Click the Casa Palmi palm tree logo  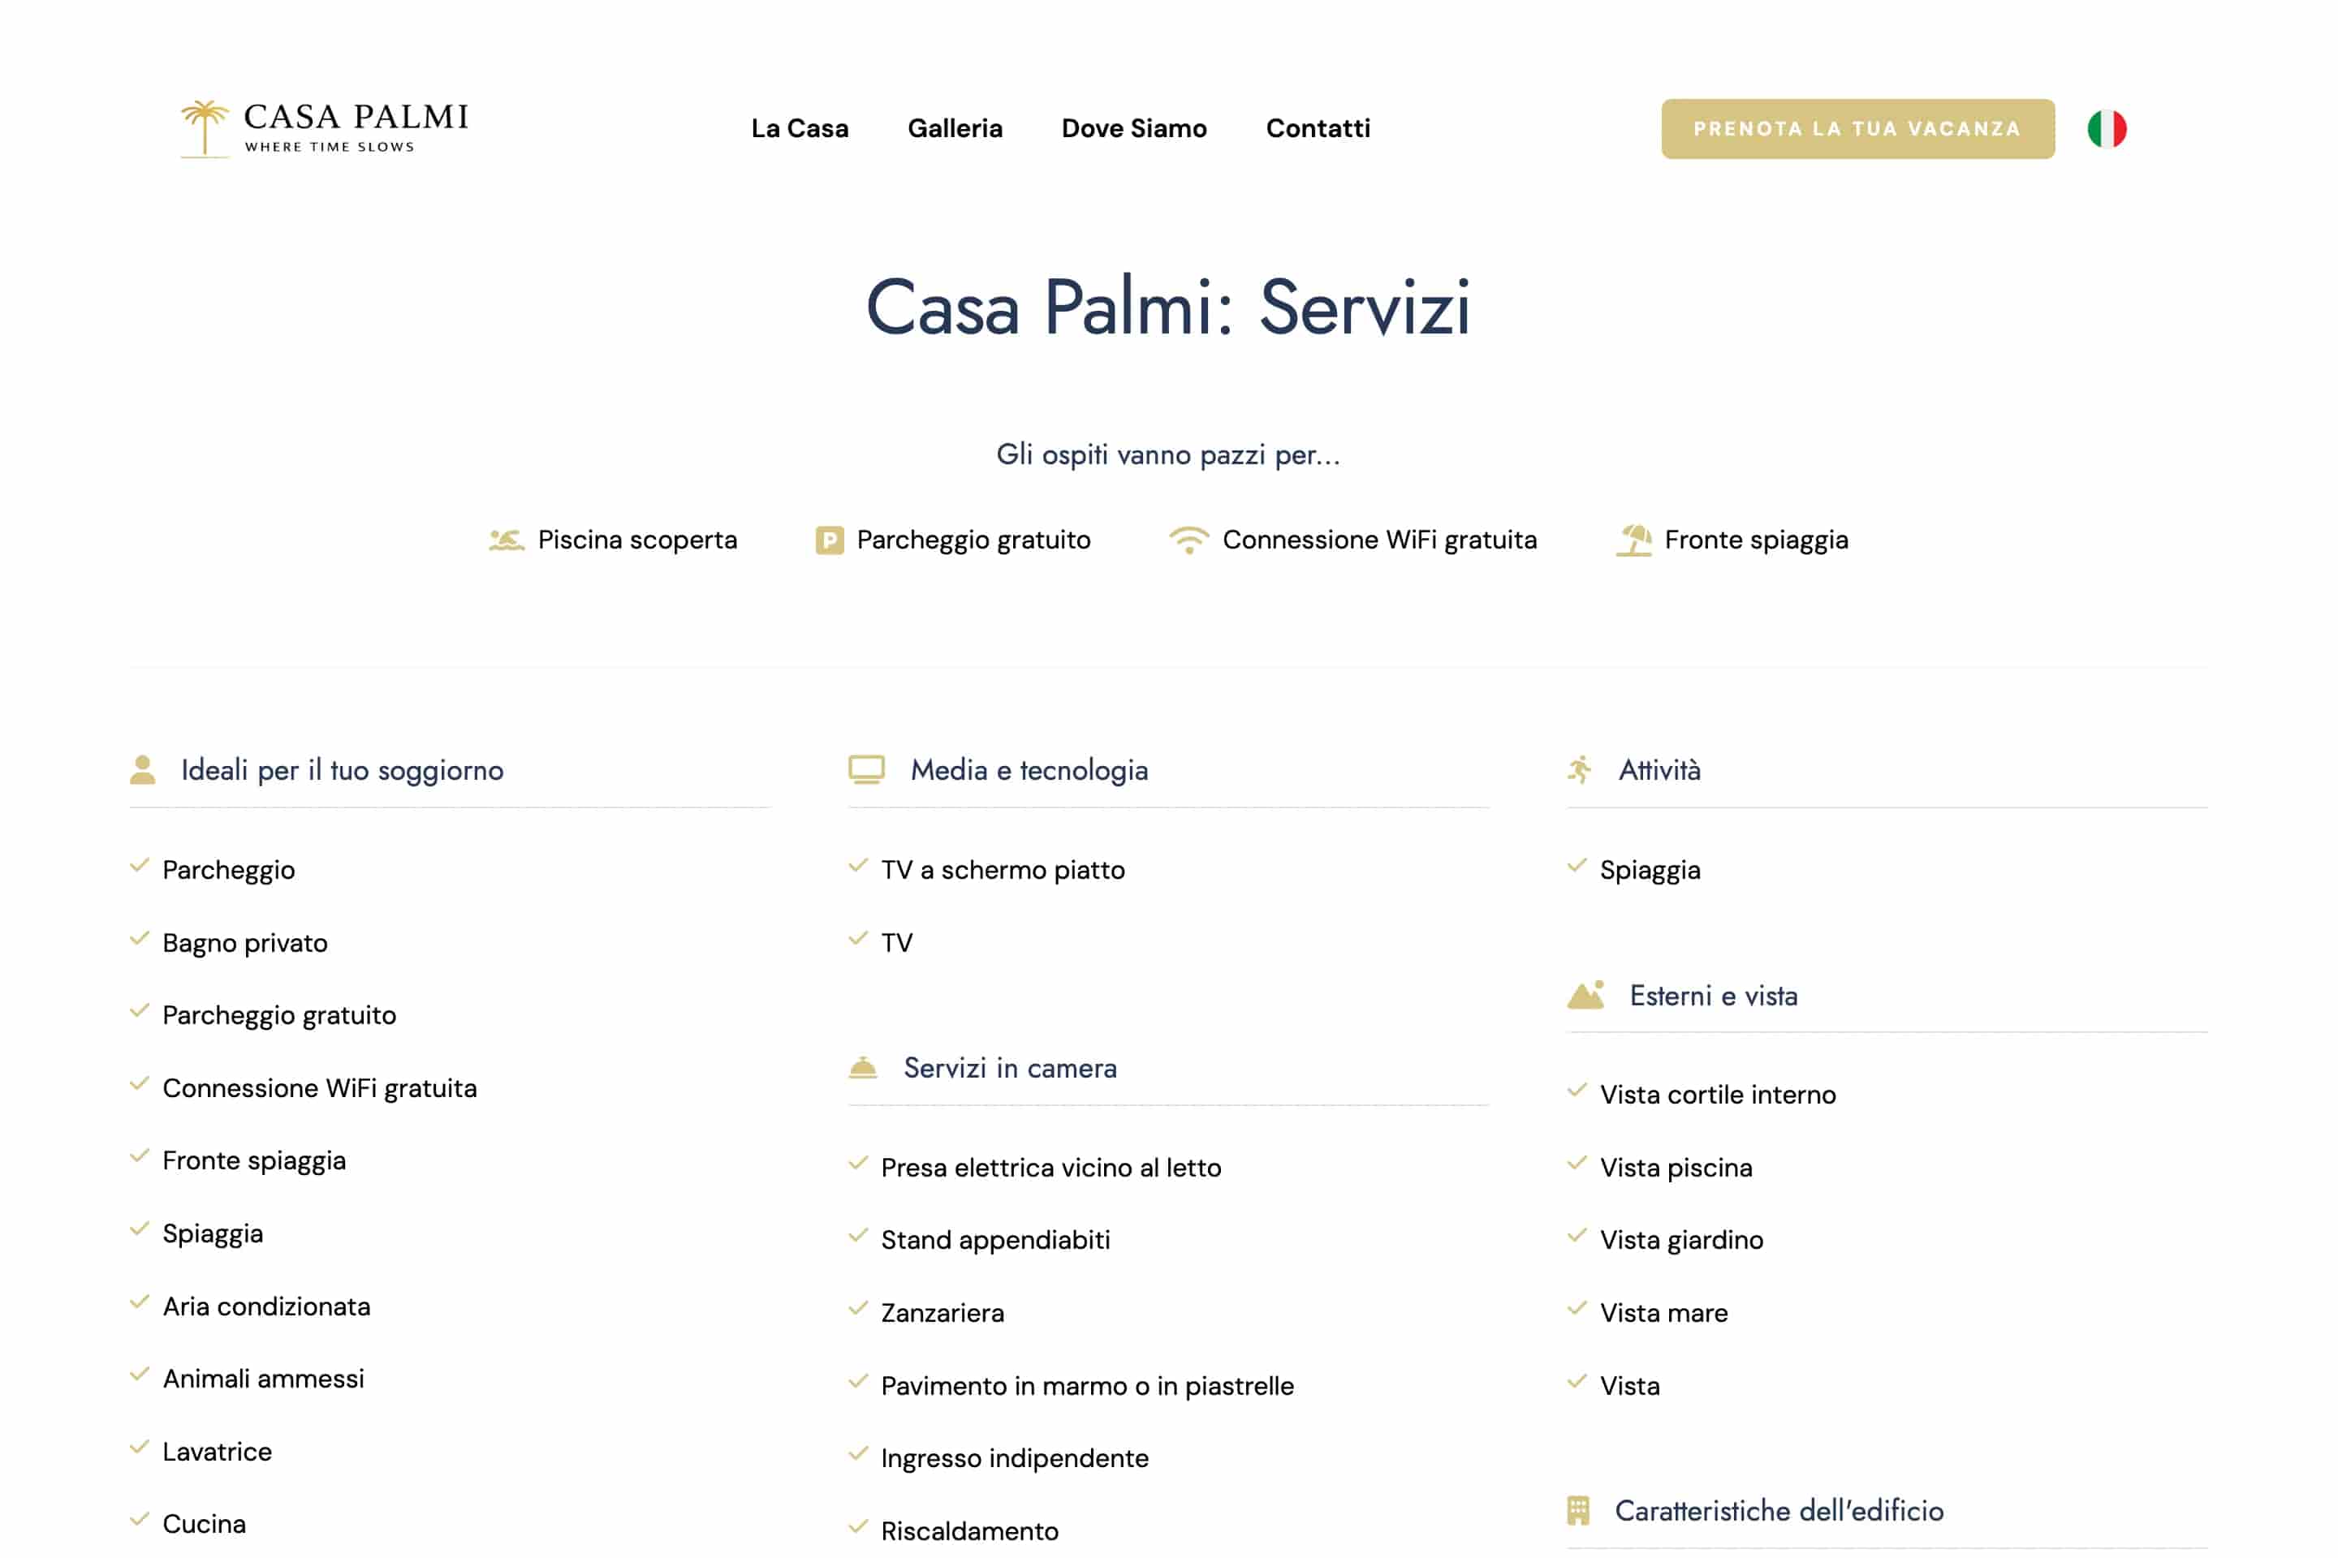324,128
